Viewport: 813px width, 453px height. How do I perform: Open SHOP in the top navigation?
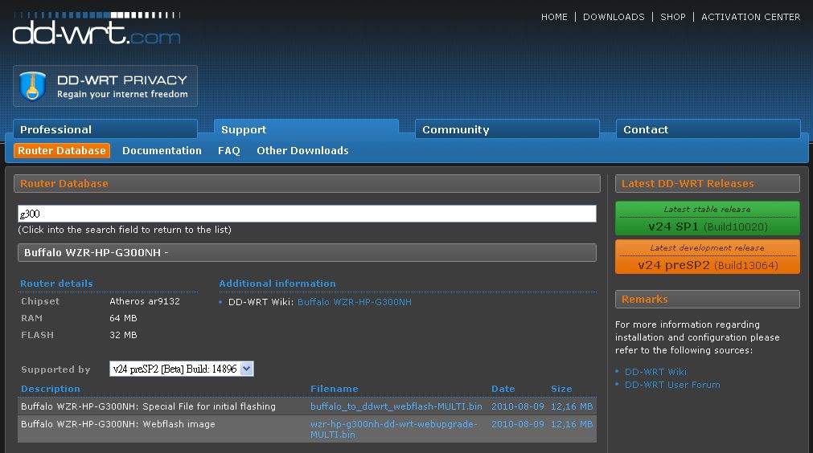673,17
